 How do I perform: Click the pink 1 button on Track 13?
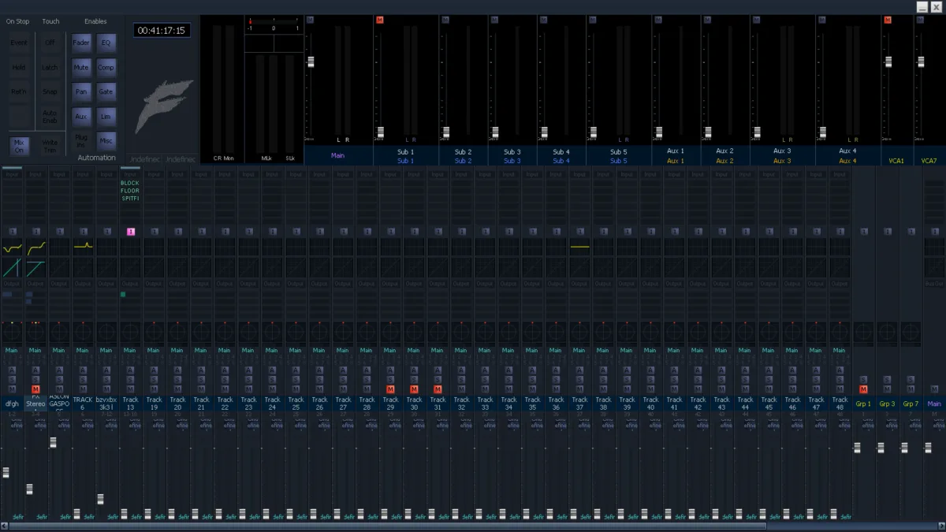(130, 232)
